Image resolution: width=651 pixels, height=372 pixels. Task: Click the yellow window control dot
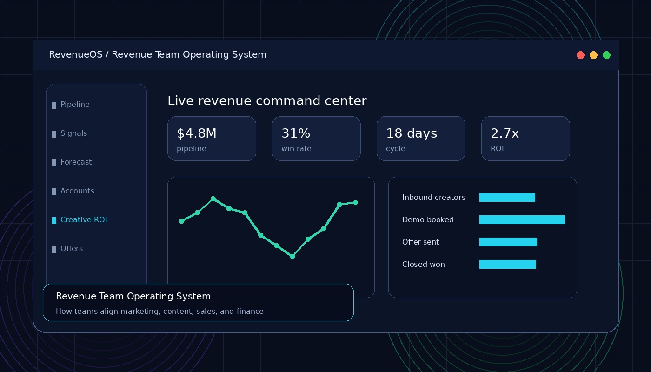coord(593,55)
